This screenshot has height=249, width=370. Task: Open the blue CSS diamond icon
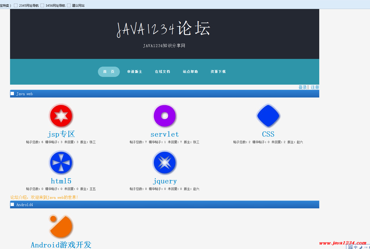268,116
